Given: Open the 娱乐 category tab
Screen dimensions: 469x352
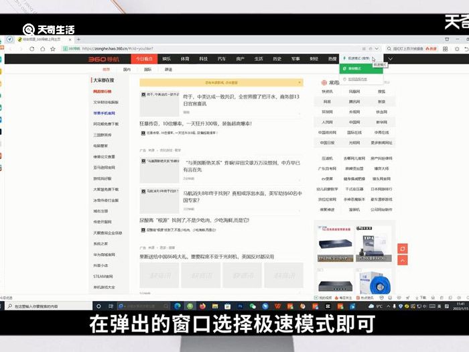Looking at the screenshot, I should click(167, 59).
